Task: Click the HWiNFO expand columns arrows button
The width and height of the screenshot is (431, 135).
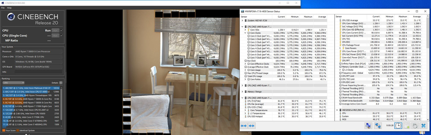Action: 244,126
